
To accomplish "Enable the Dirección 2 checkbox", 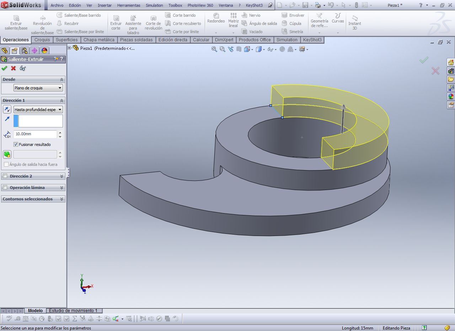I will tap(5, 176).
